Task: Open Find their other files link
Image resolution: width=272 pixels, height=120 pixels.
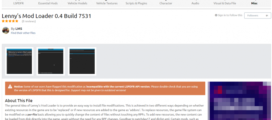Action: click(23, 33)
